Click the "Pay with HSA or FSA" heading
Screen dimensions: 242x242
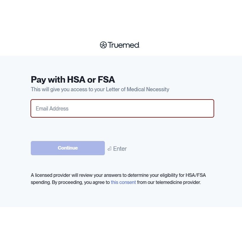[x=73, y=80]
